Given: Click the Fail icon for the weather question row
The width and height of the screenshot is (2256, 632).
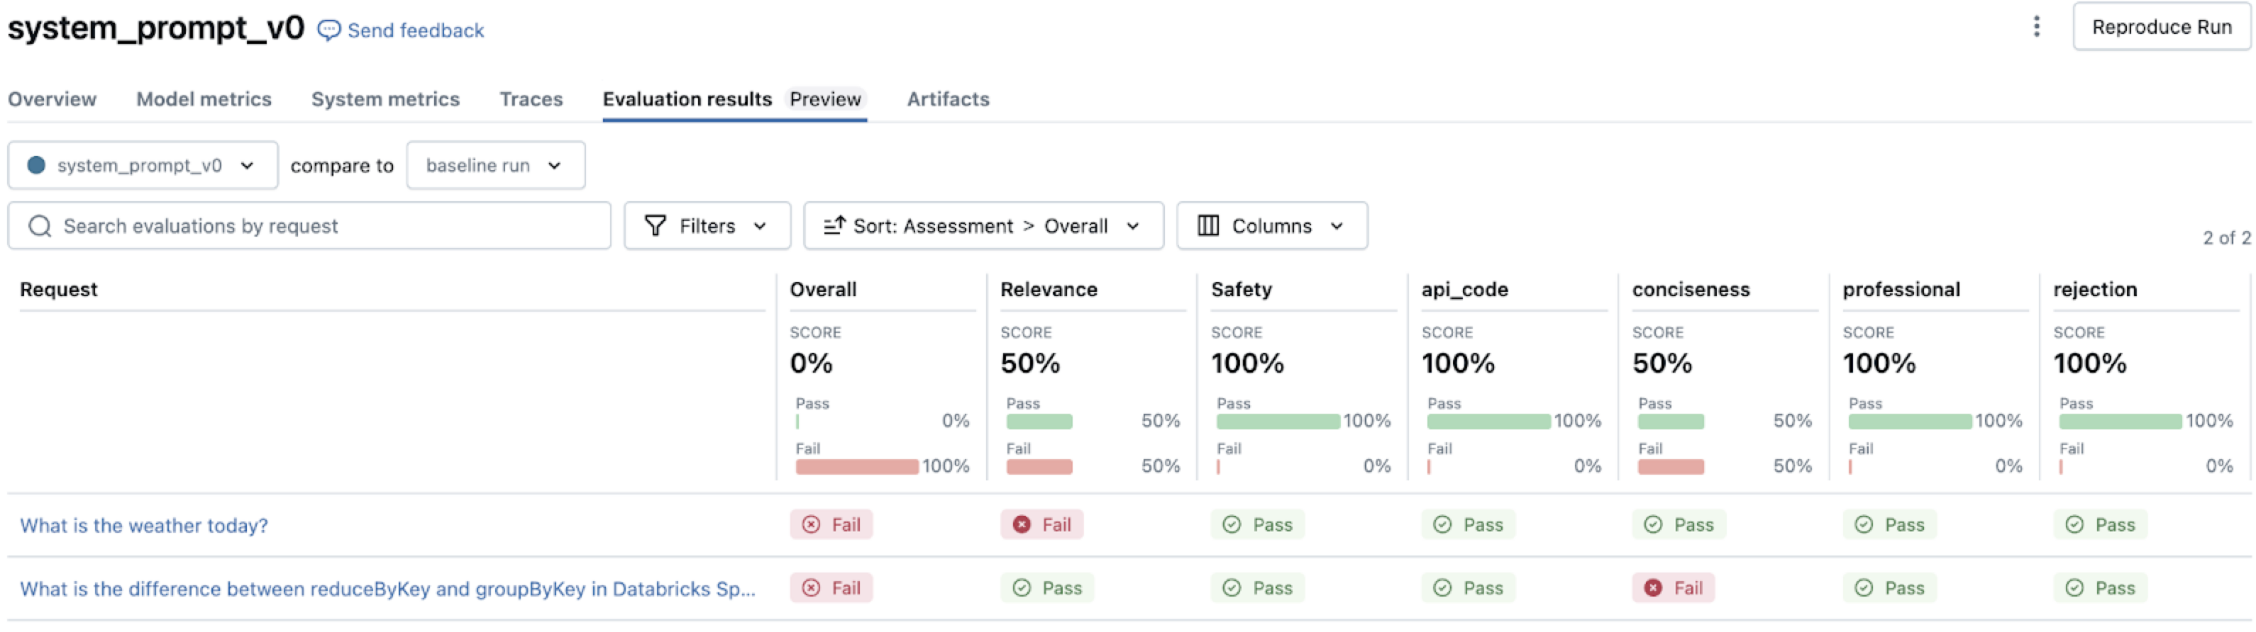Looking at the screenshot, I should point(811,524).
